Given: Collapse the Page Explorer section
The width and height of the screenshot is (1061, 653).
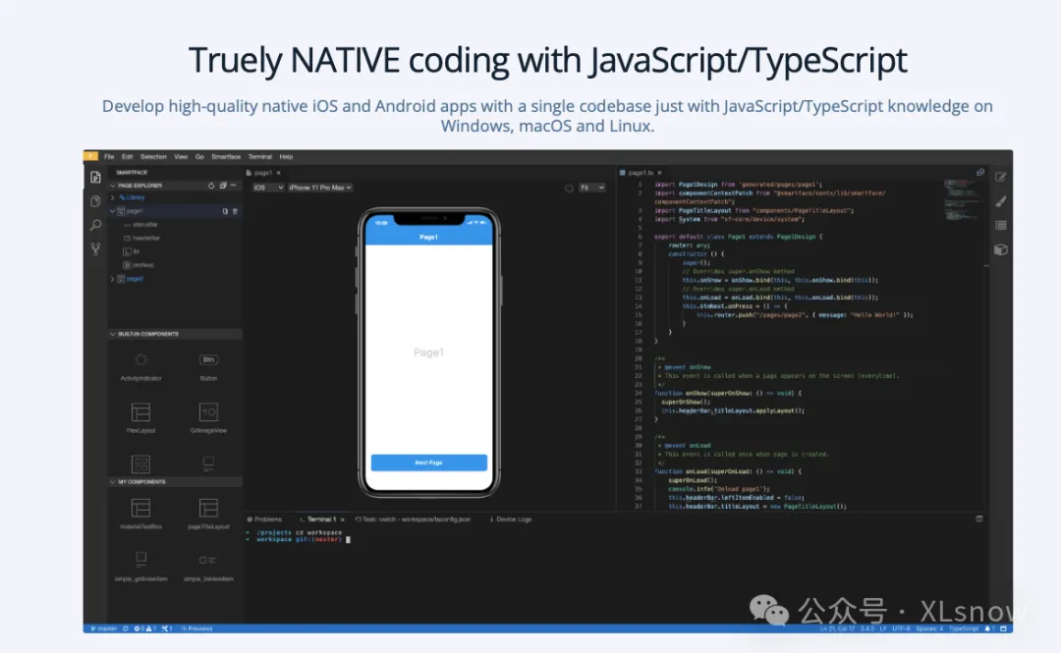Looking at the screenshot, I should click(112, 186).
